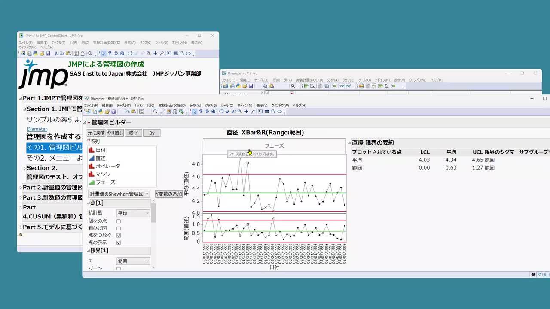The height and width of the screenshot is (309, 550).
Task: Open the σ 範囲 dropdown
Action: (x=133, y=261)
